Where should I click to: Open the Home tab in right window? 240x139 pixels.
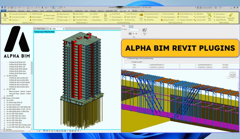[131, 26]
